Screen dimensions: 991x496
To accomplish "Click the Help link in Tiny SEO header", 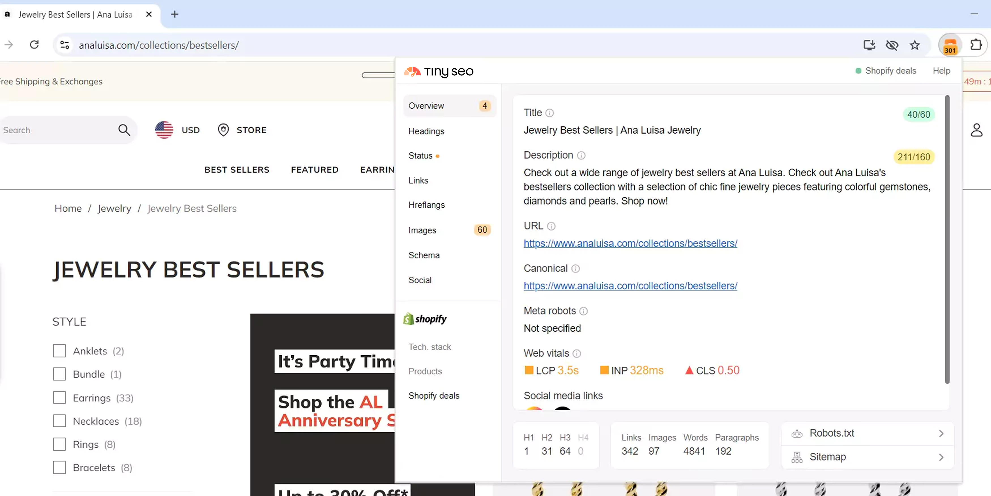I will [x=941, y=71].
